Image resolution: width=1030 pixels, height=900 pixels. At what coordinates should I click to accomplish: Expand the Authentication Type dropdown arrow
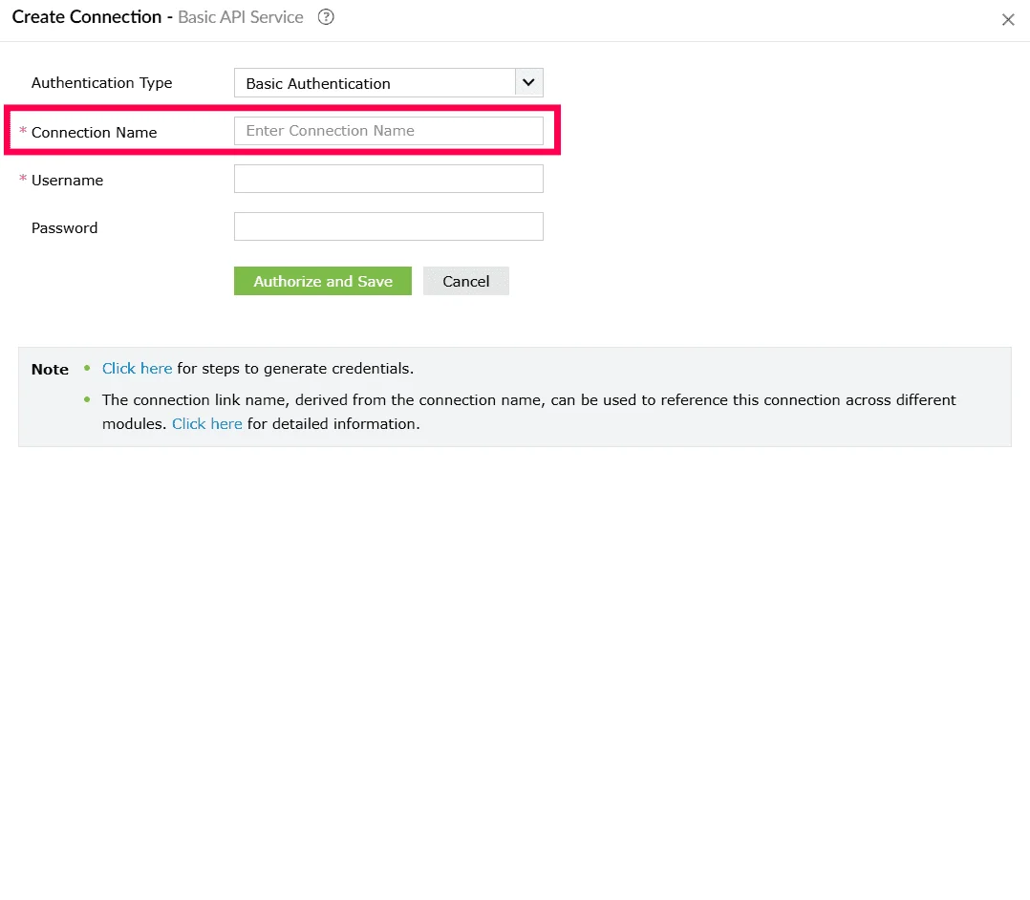528,83
